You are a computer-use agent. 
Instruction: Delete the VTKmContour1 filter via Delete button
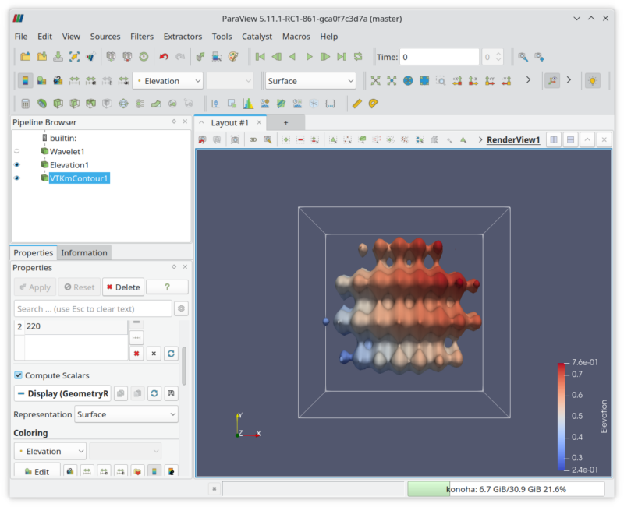[122, 287]
